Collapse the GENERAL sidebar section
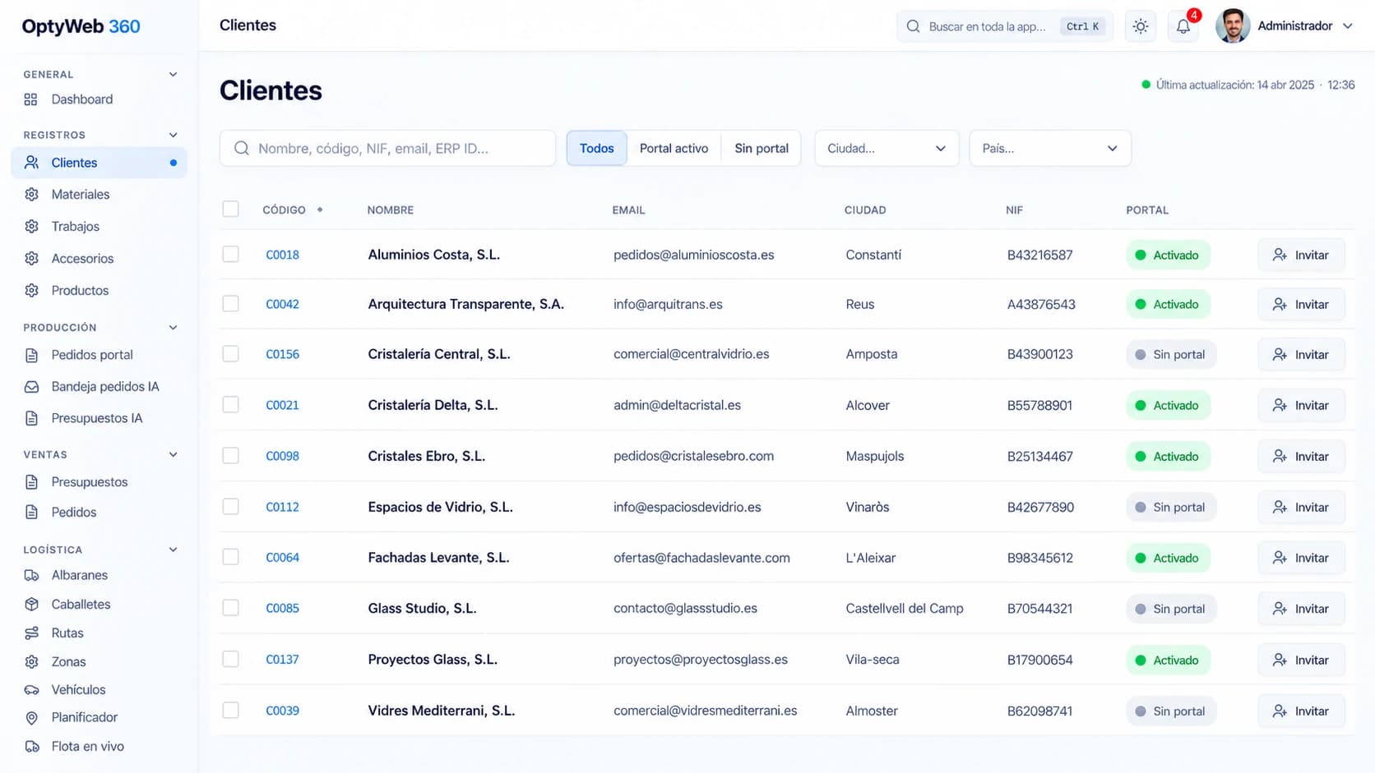The height and width of the screenshot is (773, 1375). [x=173, y=74]
